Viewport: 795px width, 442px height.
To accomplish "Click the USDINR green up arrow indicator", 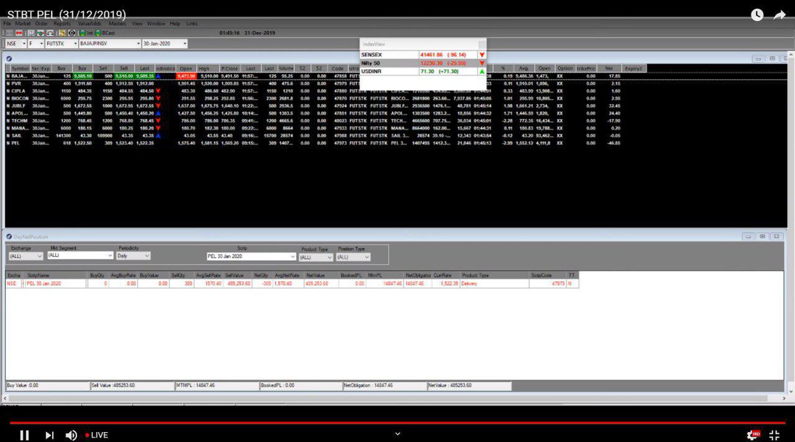I will click(482, 71).
